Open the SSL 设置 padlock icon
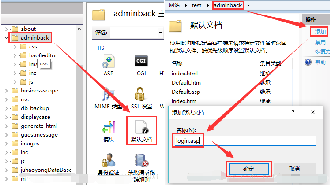 tap(140, 94)
